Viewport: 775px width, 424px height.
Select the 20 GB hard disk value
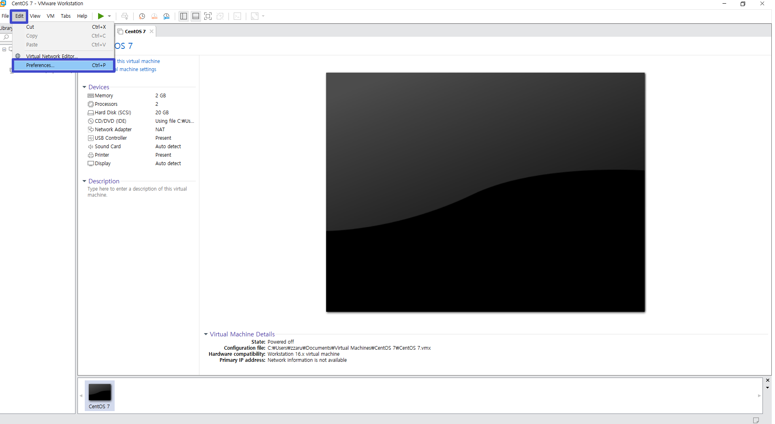click(x=162, y=113)
